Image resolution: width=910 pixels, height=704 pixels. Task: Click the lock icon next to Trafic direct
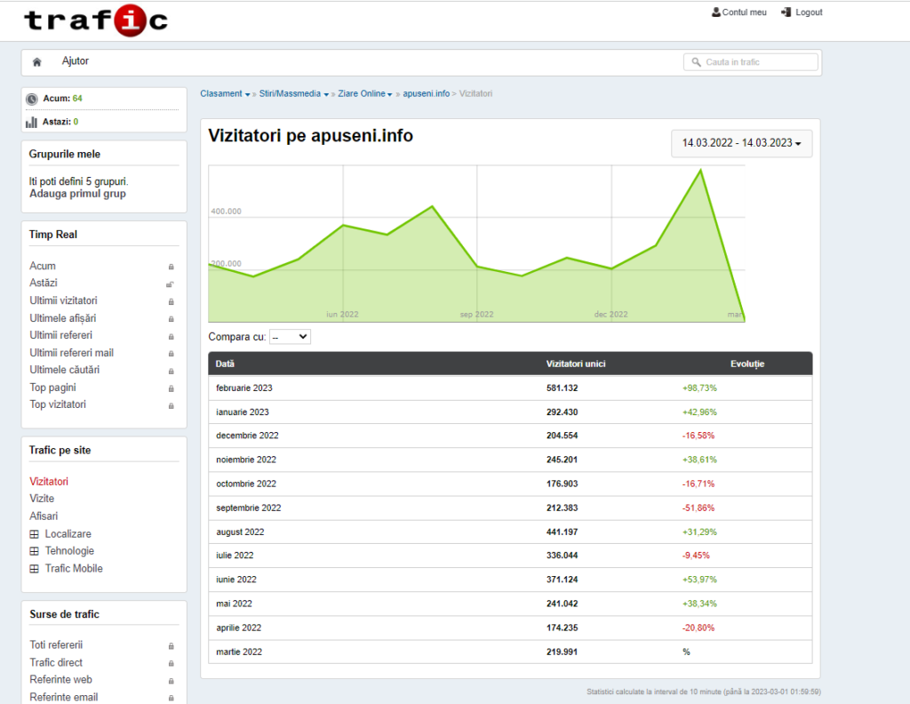coord(172,663)
